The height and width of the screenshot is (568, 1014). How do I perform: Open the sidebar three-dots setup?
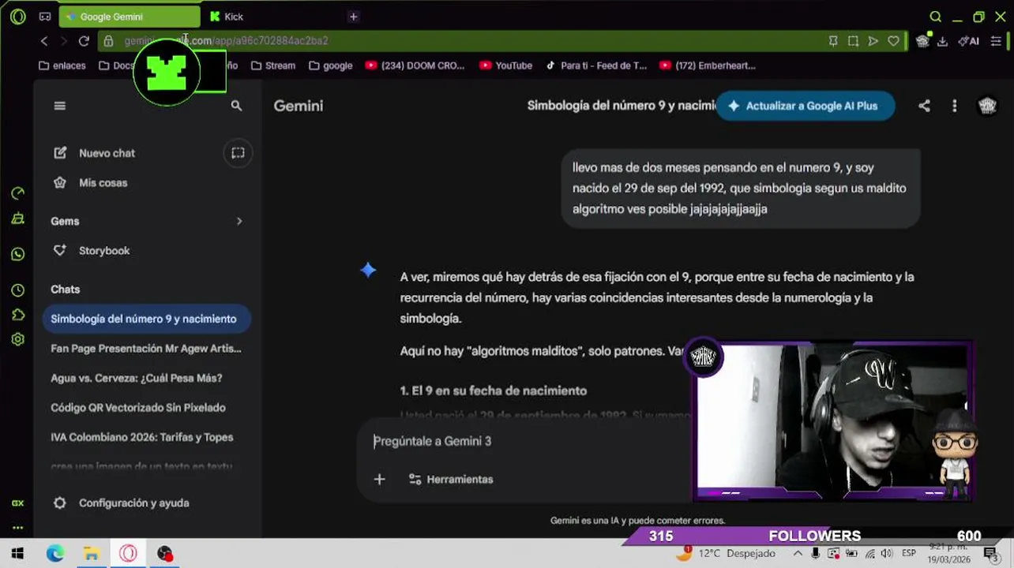point(17,527)
